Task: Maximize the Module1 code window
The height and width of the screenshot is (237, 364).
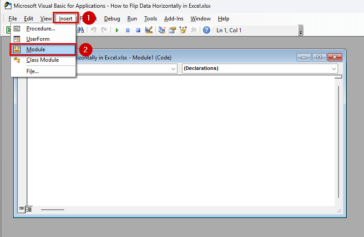Action: point(319,57)
